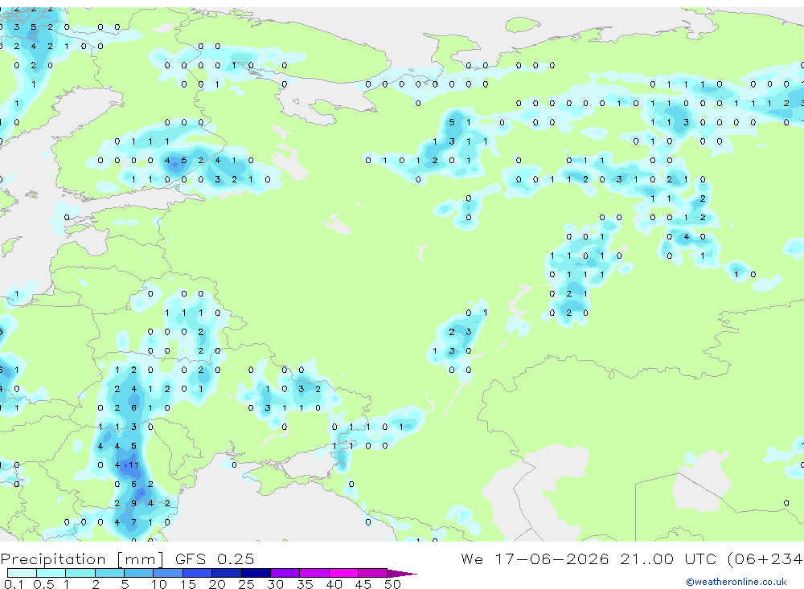The image size is (804, 589).
Task: Select the blue swatch between 10 and 15
Action: pos(168,573)
